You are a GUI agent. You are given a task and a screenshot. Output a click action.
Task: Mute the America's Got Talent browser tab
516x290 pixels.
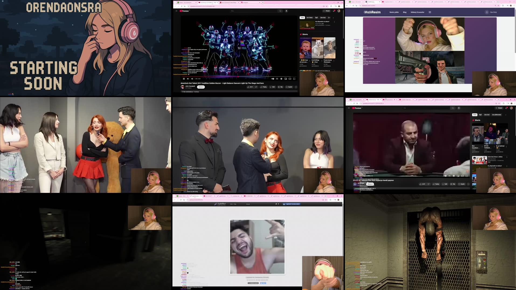click(x=215, y=2)
